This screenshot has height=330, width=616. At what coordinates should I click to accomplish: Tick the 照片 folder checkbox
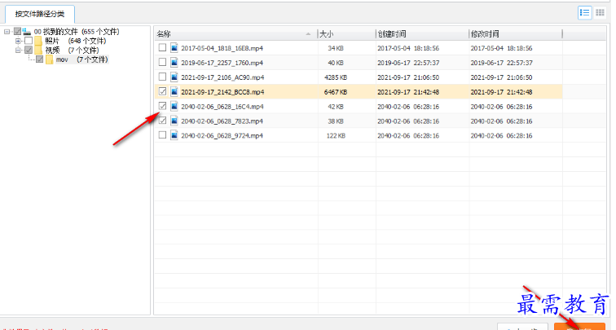coord(29,41)
